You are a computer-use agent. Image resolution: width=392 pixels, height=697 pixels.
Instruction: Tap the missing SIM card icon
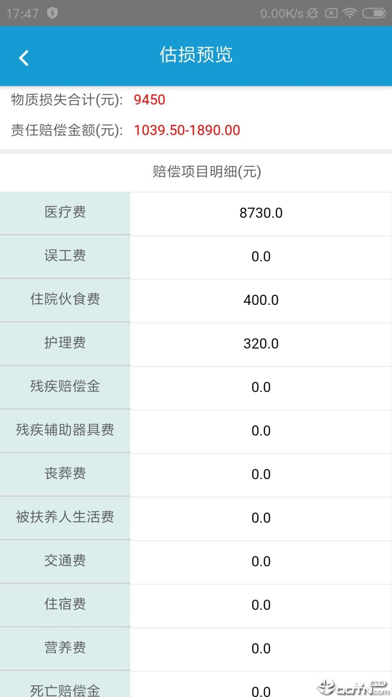pos(332,14)
